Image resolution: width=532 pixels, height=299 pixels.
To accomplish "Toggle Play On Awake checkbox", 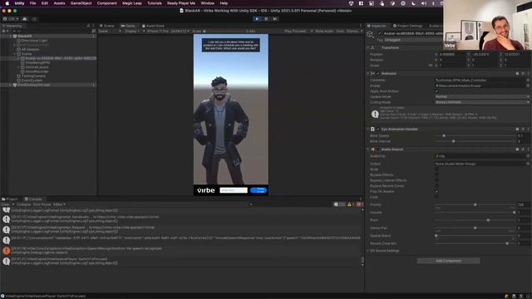I will [436, 191].
